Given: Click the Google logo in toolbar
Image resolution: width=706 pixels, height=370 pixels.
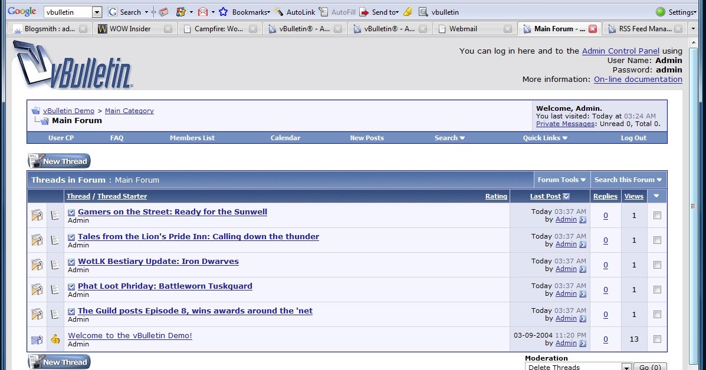Looking at the screenshot, I should 22,12.
